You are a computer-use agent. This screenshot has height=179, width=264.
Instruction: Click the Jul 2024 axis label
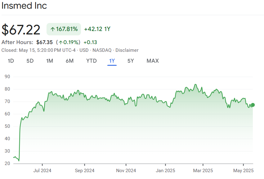42,171
